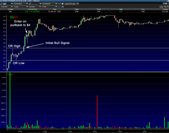
Task: Click the Enter on pullback annotation text
Action: coord(20,23)
